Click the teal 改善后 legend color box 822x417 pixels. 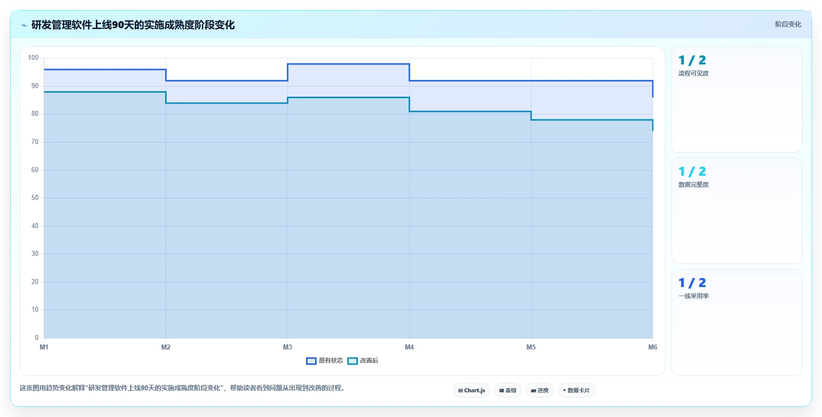click(352, 361)
